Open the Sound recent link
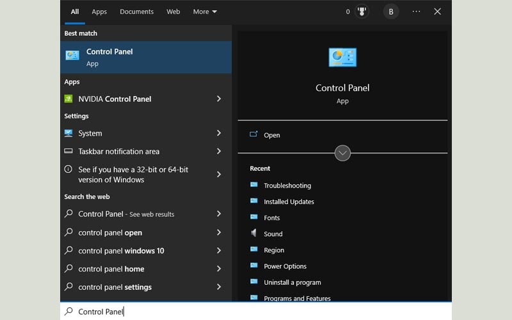The width and height of the screenshot is (512, 320). (x=273, y=234)
